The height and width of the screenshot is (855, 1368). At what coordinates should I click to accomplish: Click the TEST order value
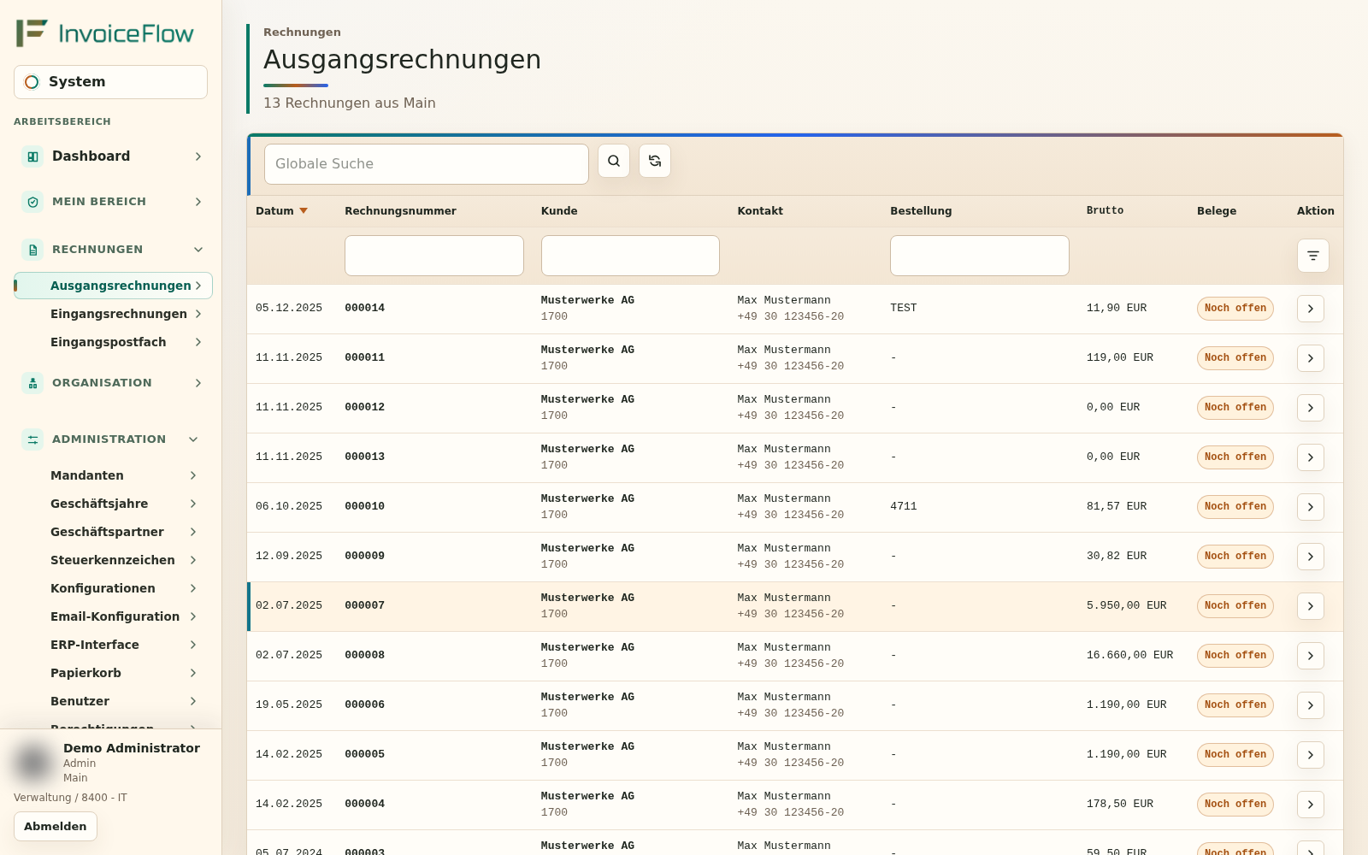[x=904, y=308]
